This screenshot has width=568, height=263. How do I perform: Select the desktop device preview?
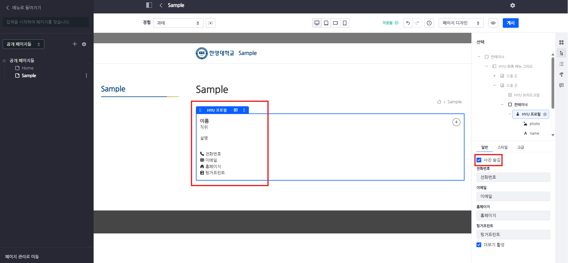click(317, 23)
